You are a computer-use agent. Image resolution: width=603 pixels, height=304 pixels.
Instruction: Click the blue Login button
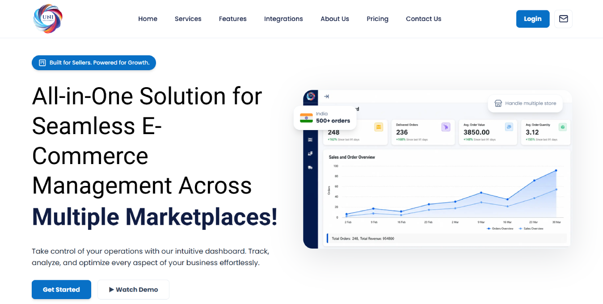pos(533,19)
